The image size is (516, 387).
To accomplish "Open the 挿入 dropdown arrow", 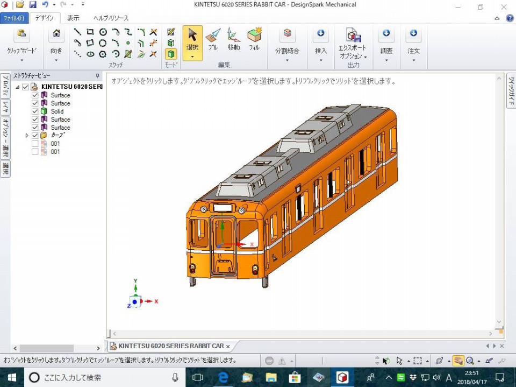I will pyautogui.click(x=321, y=60).
